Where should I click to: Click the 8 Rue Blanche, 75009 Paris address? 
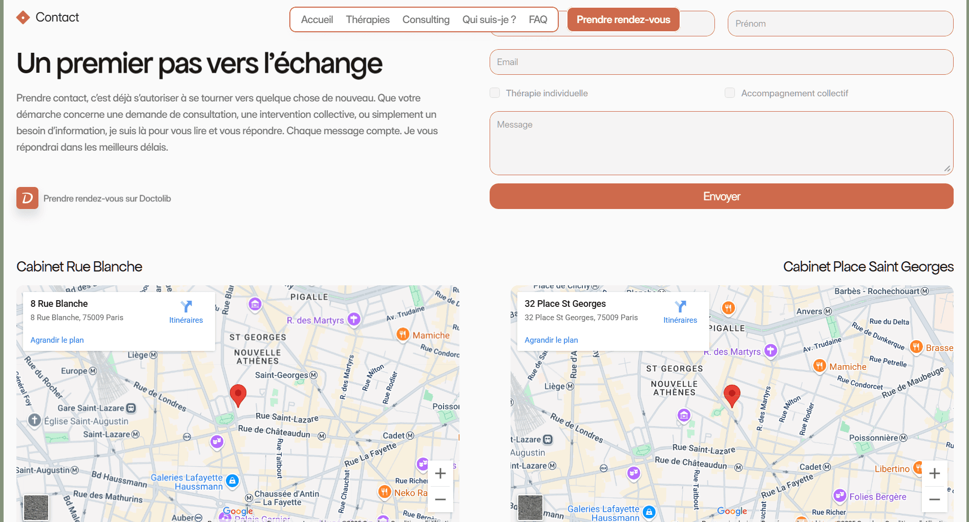(x=77, y=318)
